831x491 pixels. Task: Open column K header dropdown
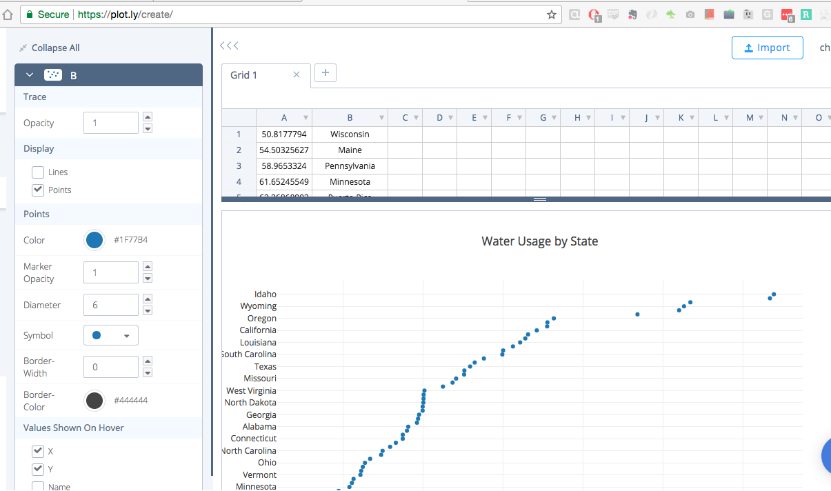coord(692,118)
